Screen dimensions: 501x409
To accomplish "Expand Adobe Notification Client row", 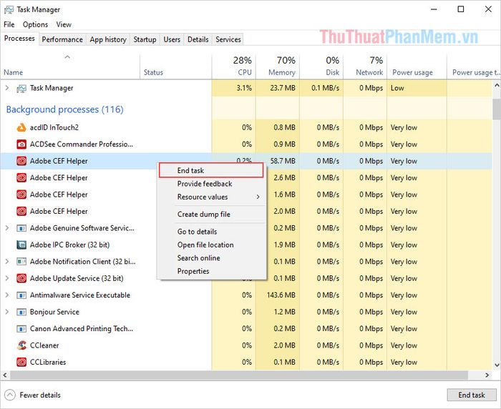I will pos(7,262).
